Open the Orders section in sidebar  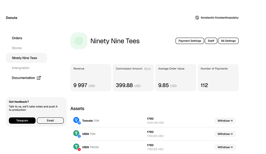point(17,38)
